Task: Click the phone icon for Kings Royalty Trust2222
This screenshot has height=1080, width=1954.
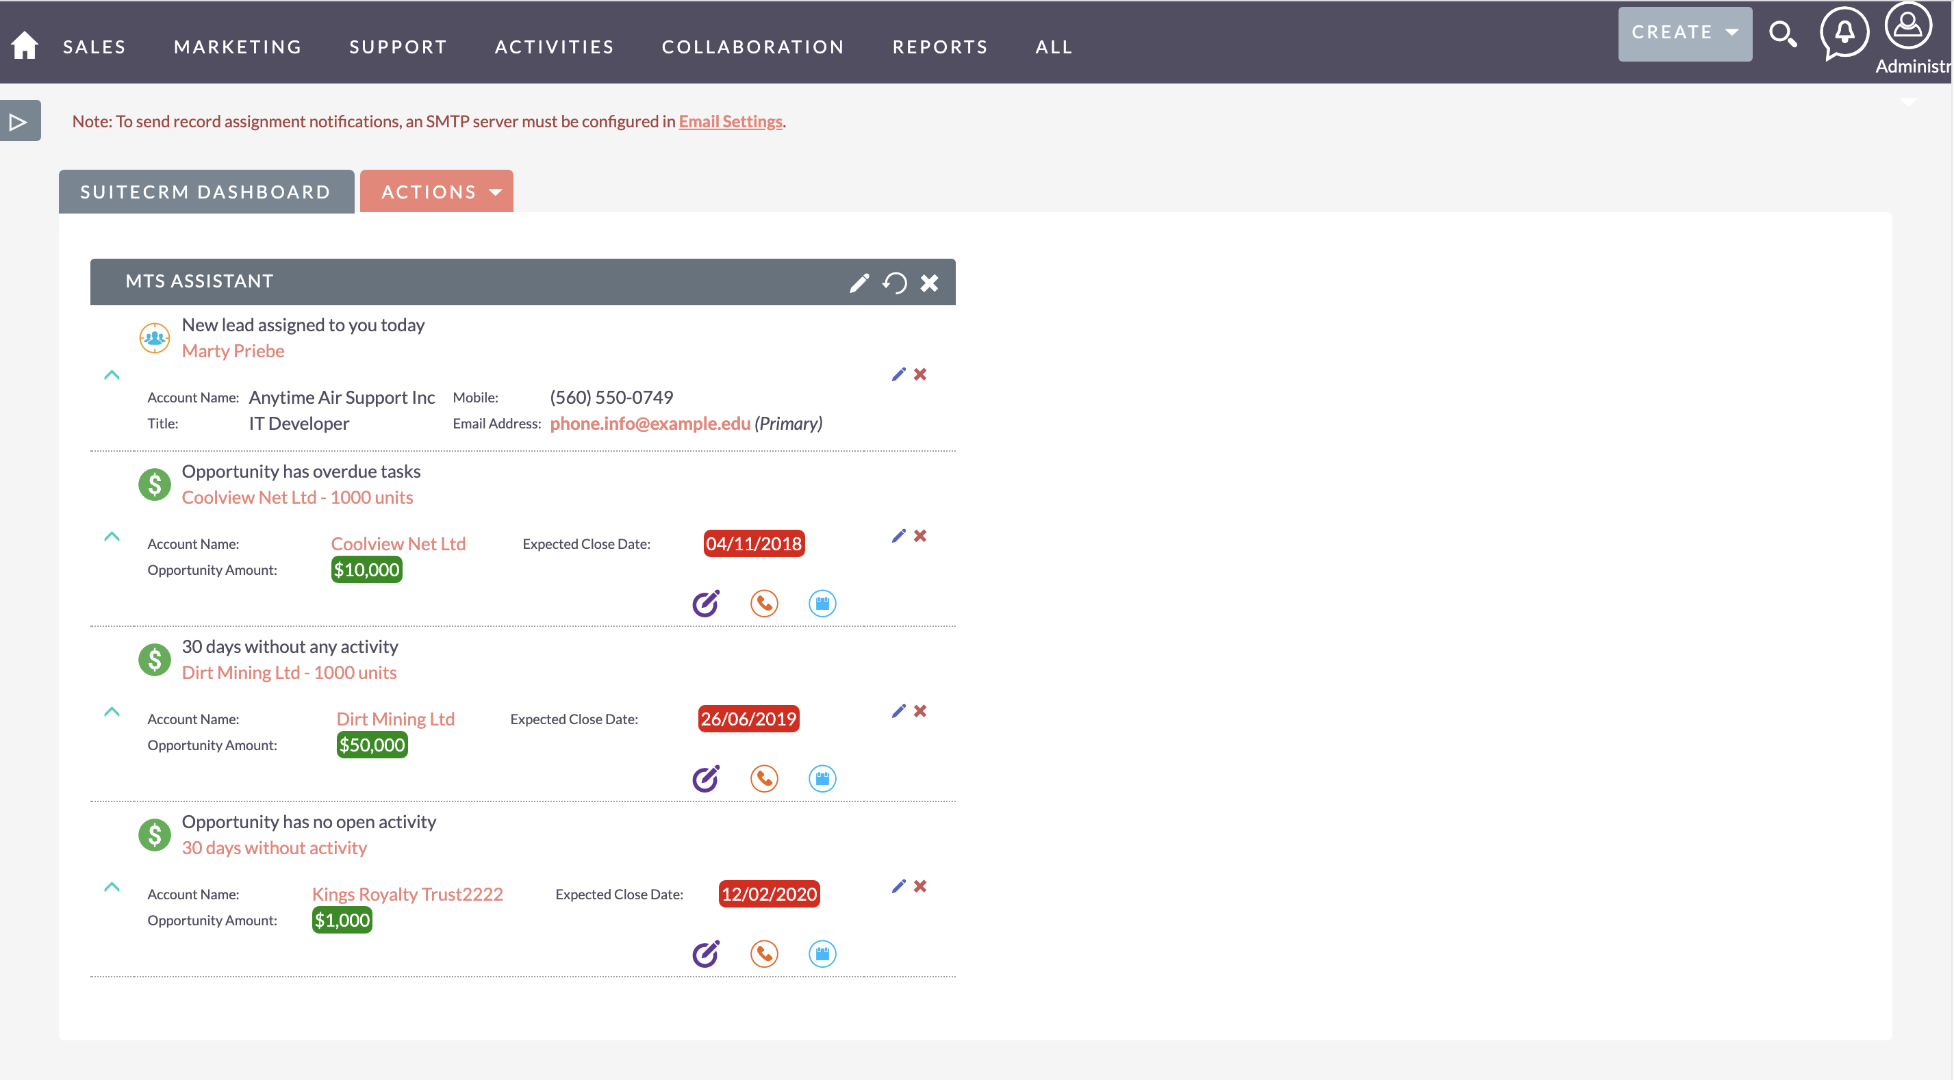Action: pos(765,953)
